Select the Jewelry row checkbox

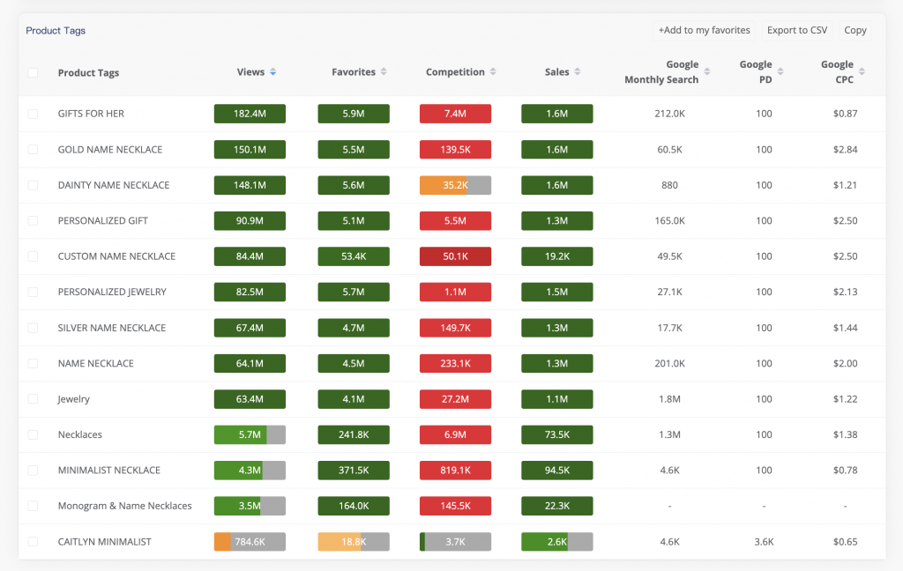33,399
